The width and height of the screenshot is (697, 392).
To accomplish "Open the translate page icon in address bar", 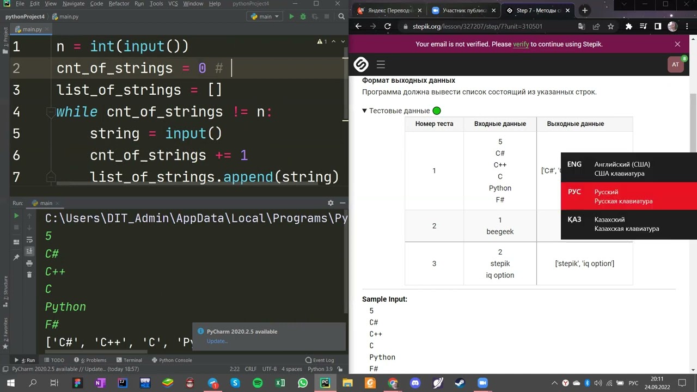I will [582, 26].
